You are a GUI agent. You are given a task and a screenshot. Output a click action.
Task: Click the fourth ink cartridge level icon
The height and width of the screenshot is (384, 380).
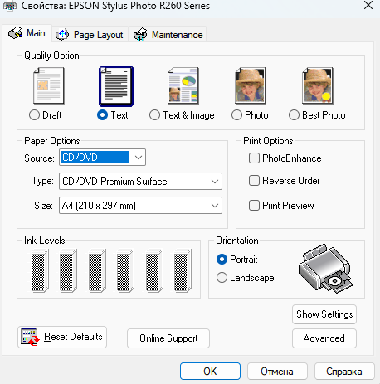pos(125,270)
